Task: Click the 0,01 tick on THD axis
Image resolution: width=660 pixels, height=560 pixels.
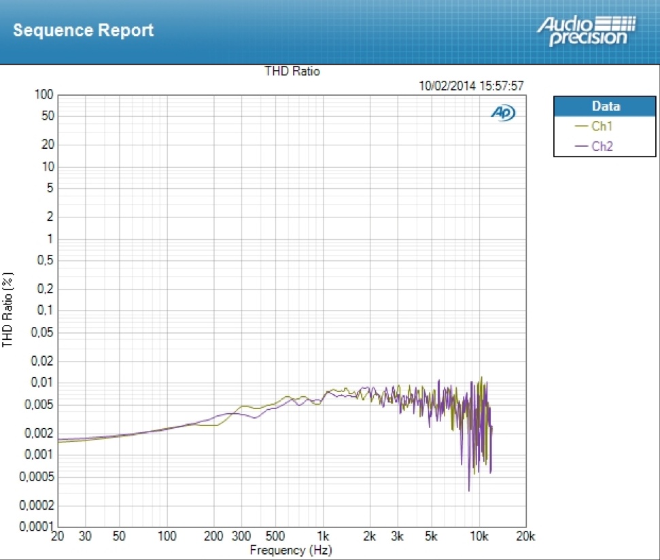Action: tap(44, 383)
